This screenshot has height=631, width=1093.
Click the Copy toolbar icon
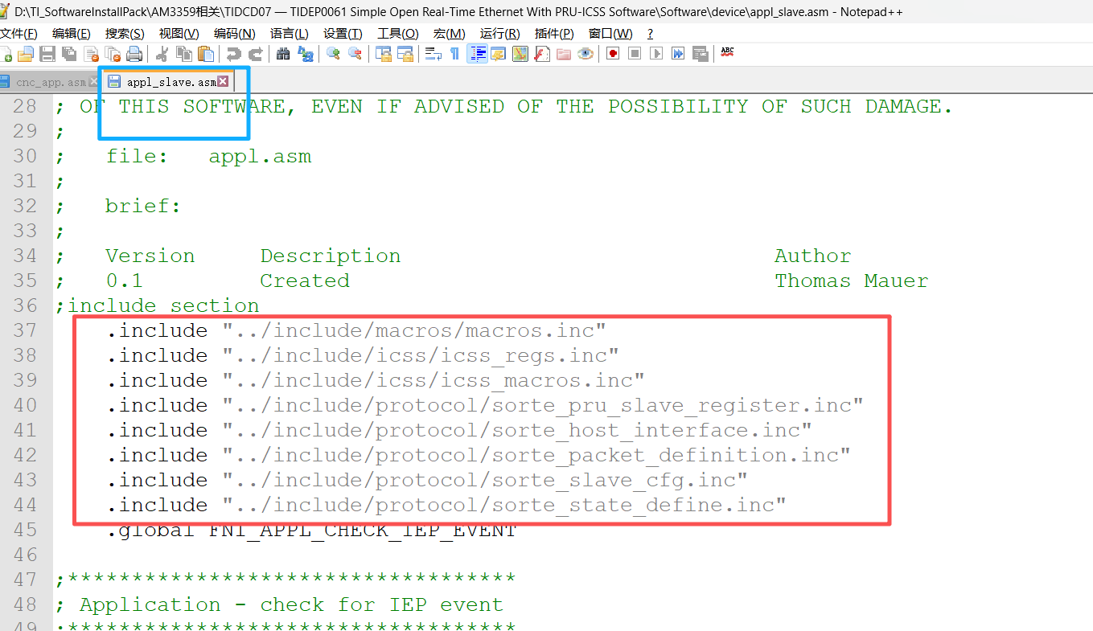[x=184, y=54]
